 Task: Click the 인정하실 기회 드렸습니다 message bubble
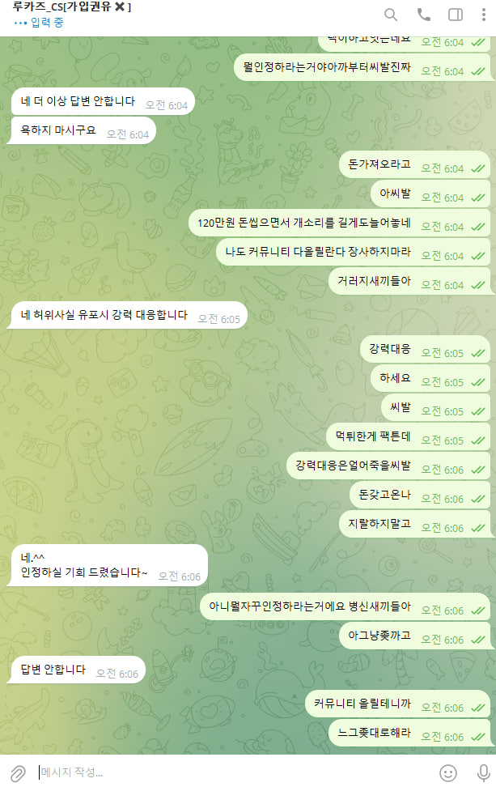109,565
